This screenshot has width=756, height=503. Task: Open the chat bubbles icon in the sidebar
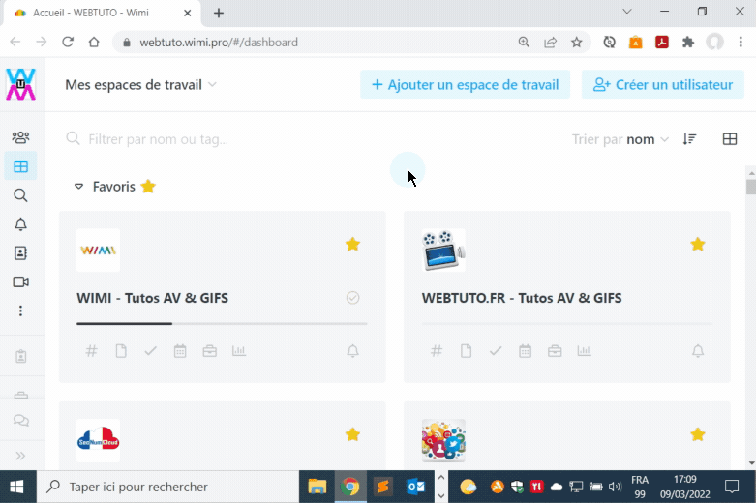(20, 420)
